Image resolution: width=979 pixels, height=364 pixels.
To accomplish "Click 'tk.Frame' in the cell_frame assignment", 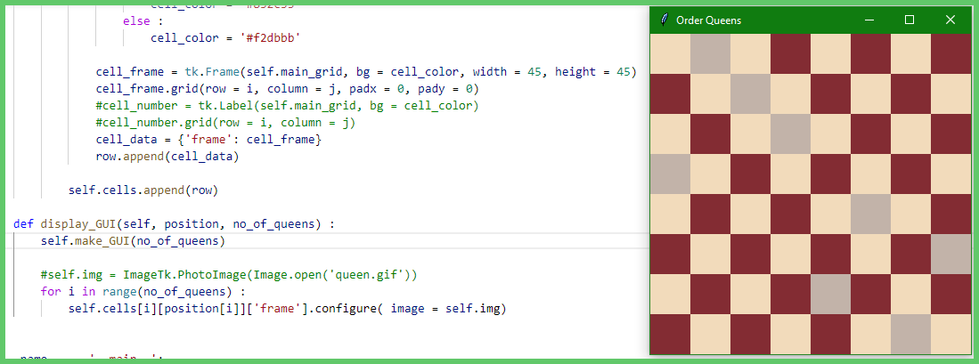I will tap(212, 72).
